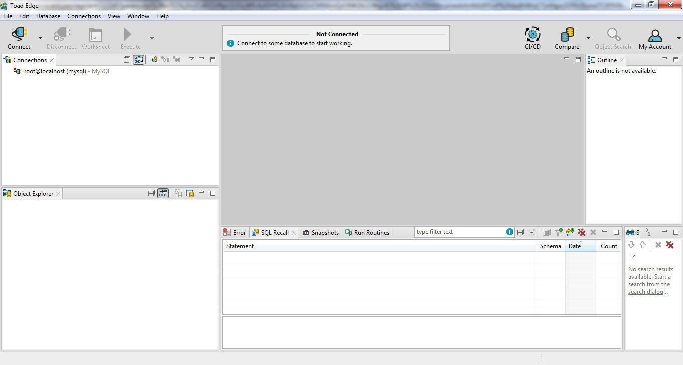
Task: Open the Connections menu
Action: pos(84,16)
